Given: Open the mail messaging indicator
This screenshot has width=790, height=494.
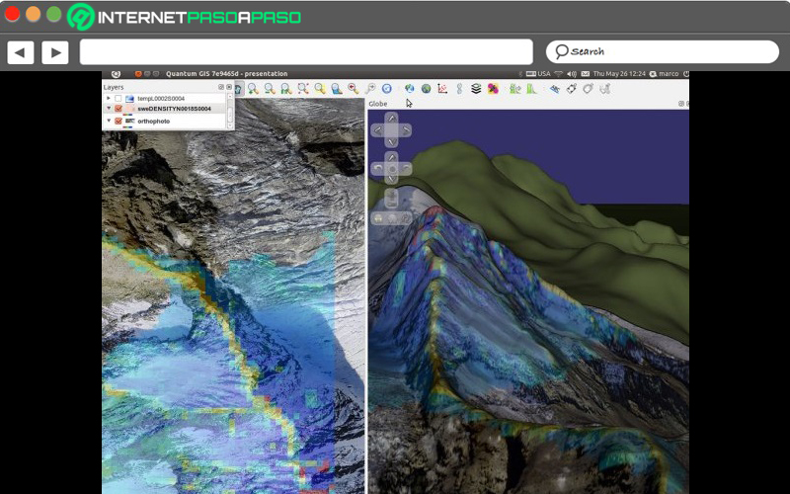Looking at the screenshot, I should (585, 74).
